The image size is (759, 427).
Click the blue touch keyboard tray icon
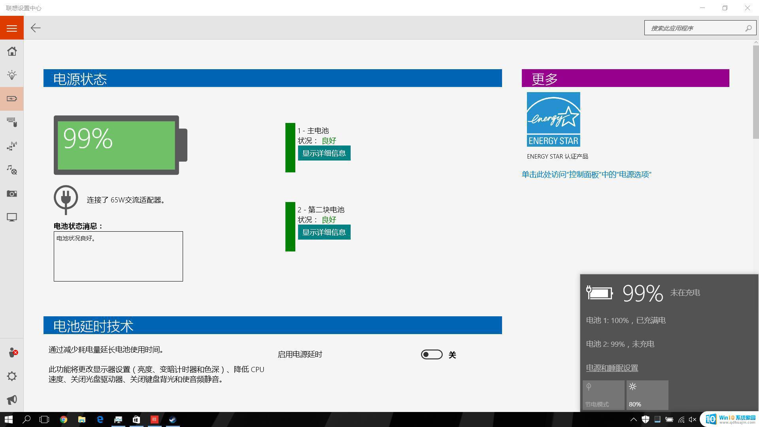point(657,419)
